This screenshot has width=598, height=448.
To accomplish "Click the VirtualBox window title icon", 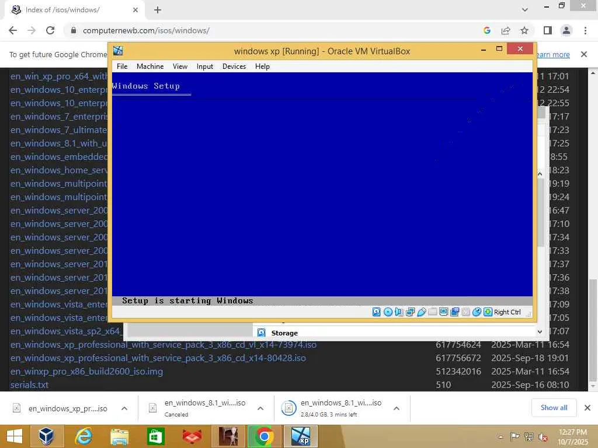I will click(118, 51).
